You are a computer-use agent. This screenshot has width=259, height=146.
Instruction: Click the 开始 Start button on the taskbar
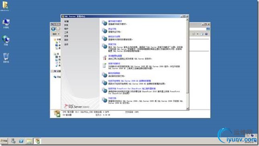4,141
